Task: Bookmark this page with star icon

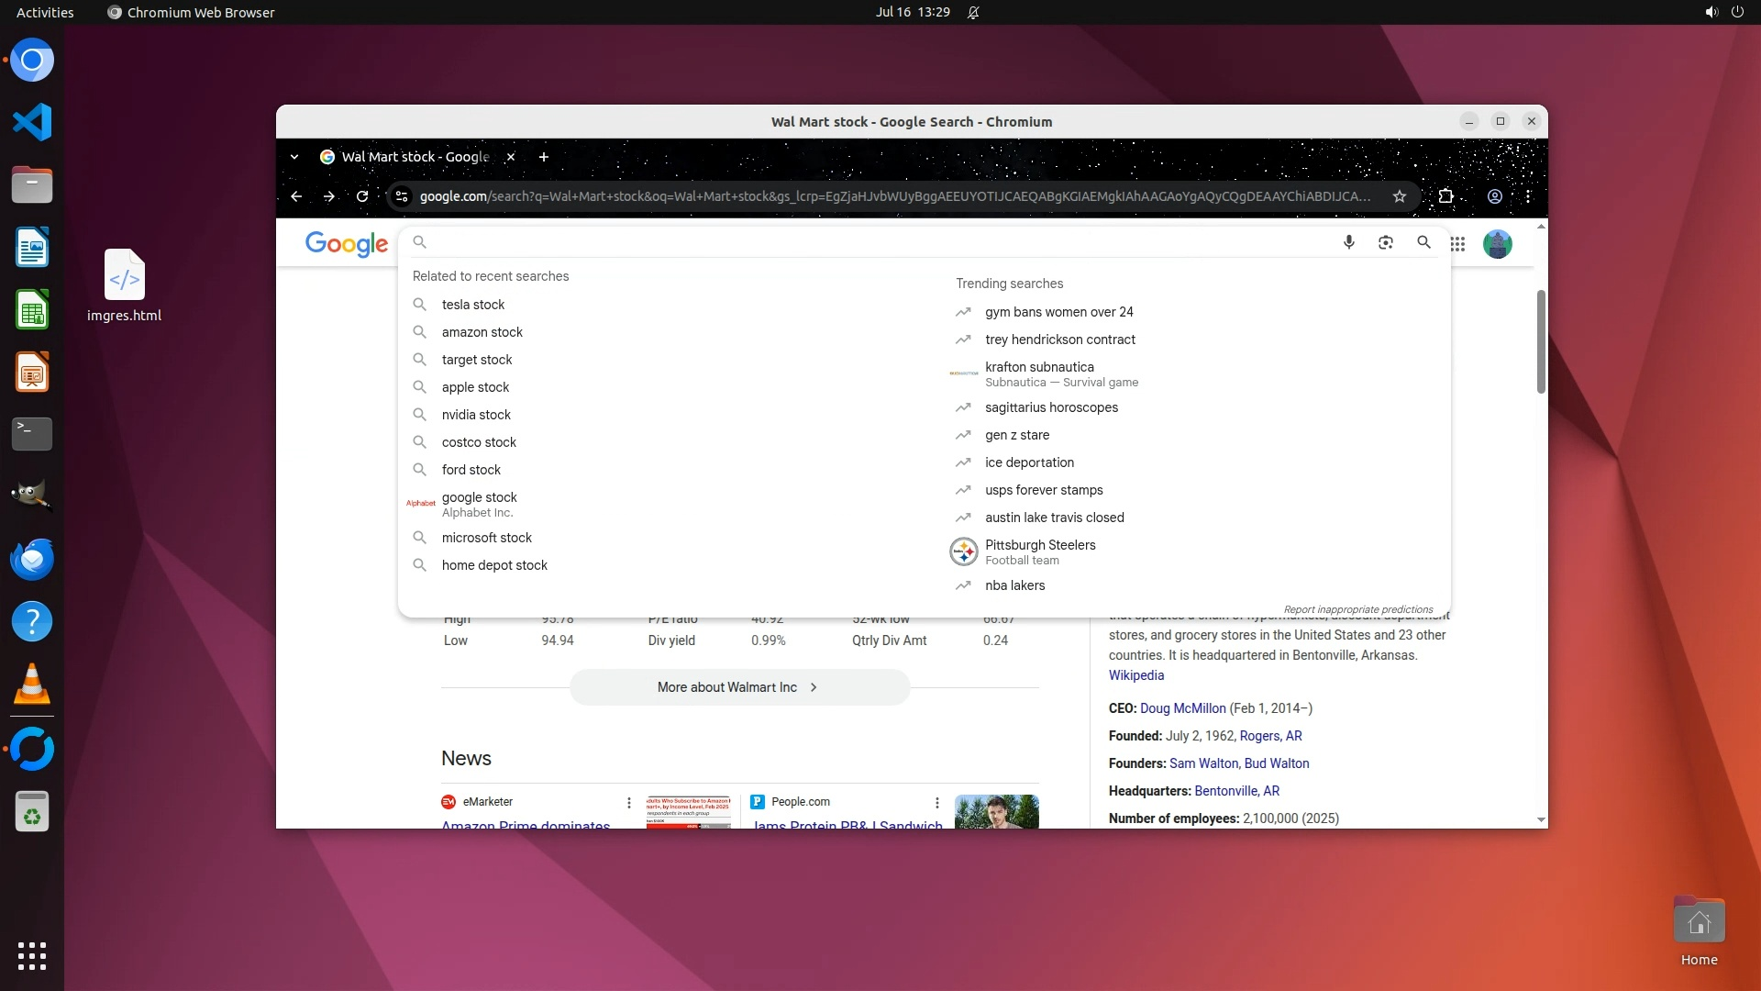Action: [1399, 196]
